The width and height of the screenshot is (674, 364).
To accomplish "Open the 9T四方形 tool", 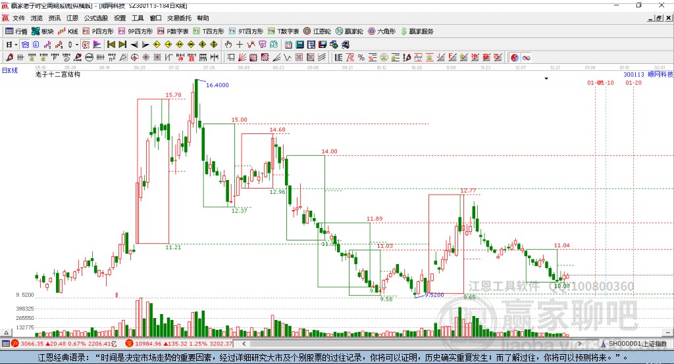I will click(x=246, y=32).
